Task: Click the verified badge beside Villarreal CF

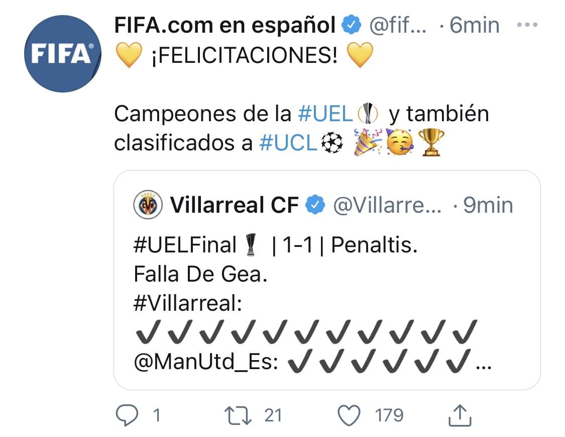Action: pyautogui.click(x=314, y=204)
